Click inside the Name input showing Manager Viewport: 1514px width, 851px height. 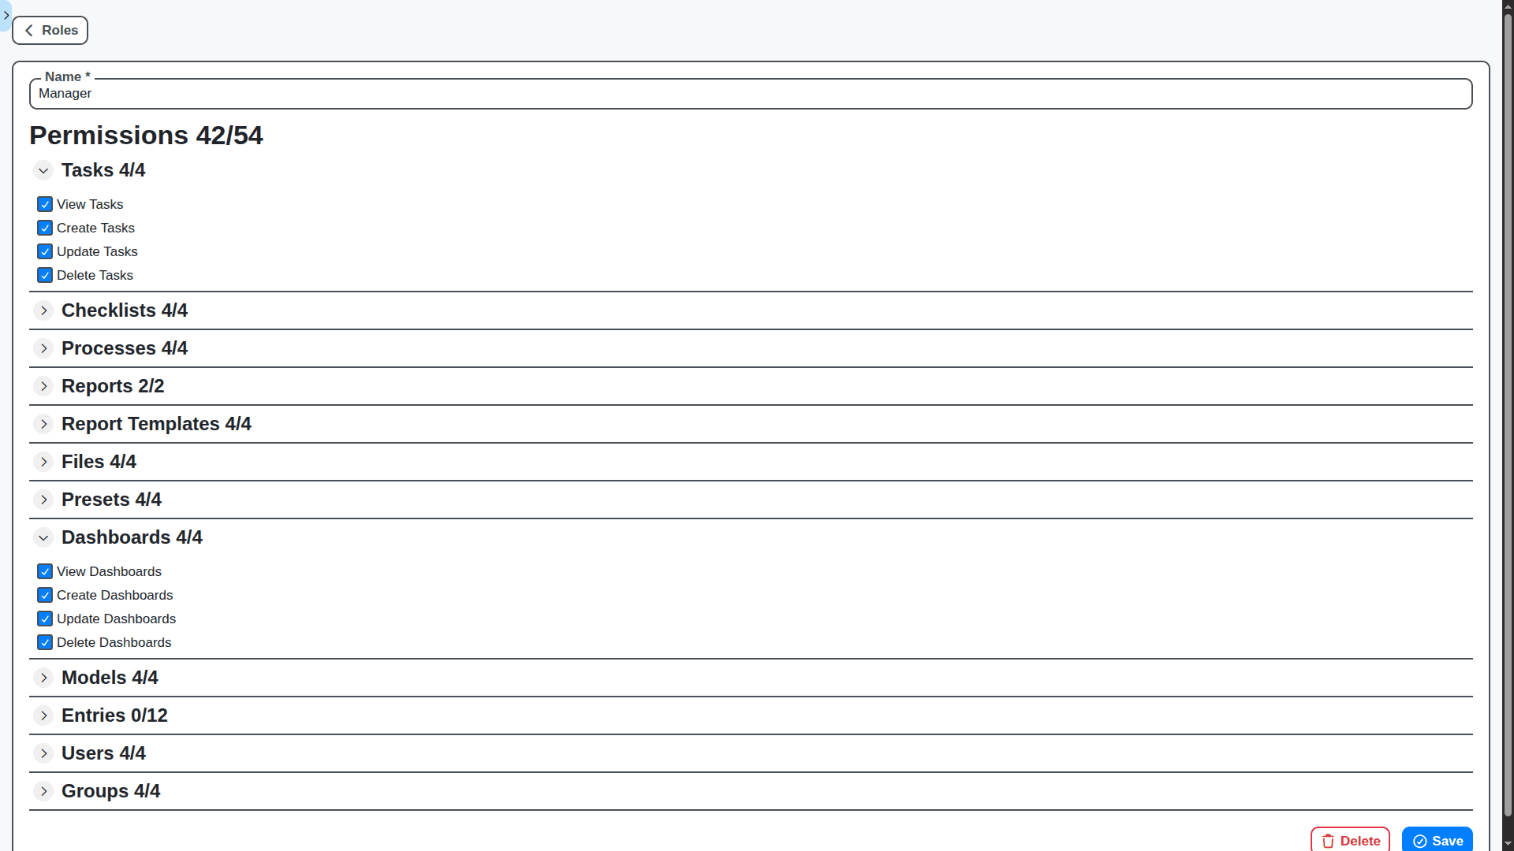click(315, 93)
